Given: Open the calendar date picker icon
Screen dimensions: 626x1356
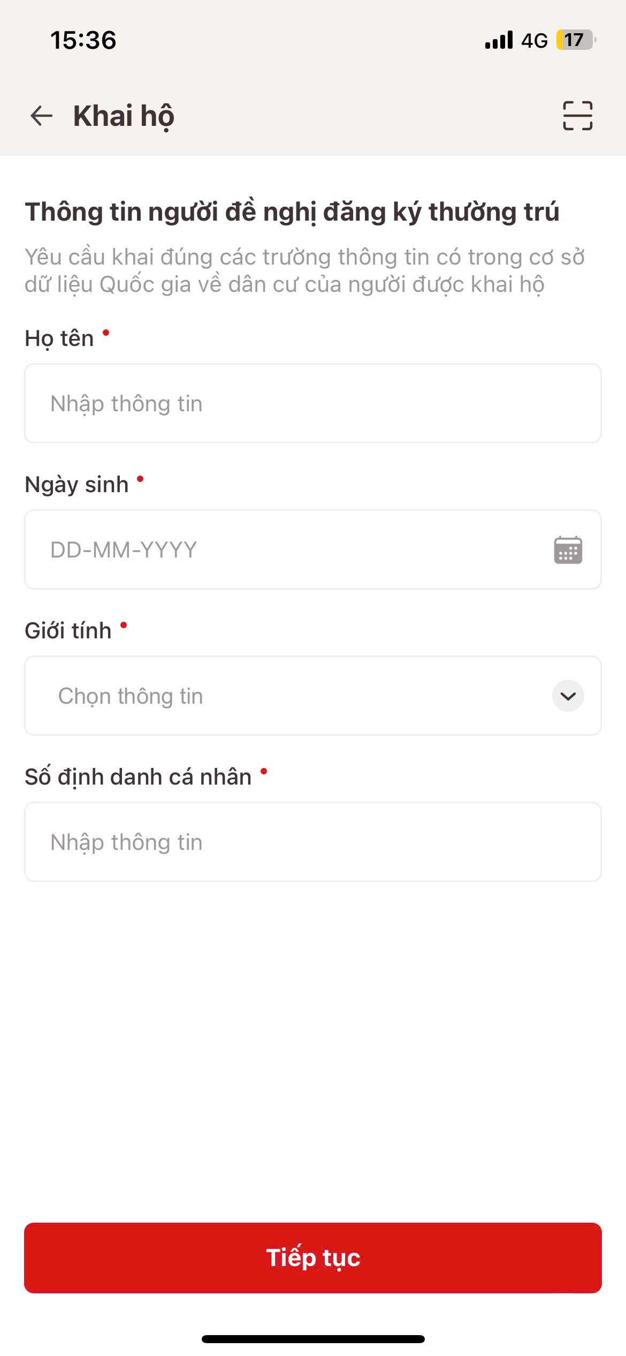Looking at the screenshot, I should click(568, 549).
